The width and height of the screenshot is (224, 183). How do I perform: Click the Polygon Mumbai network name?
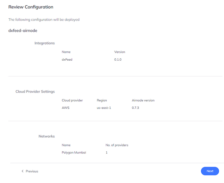(x=74, y=153)
